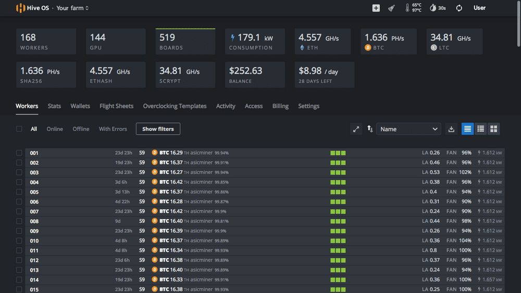Check the checkbox for worker 009
This screenshot has width=521, height=293.
pyautogui.click(x=19, y=231)
